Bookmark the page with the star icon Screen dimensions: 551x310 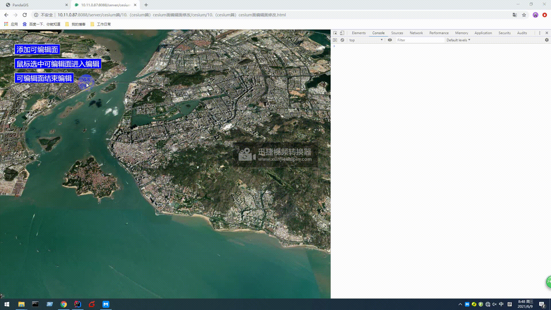(x=524, y=15)
